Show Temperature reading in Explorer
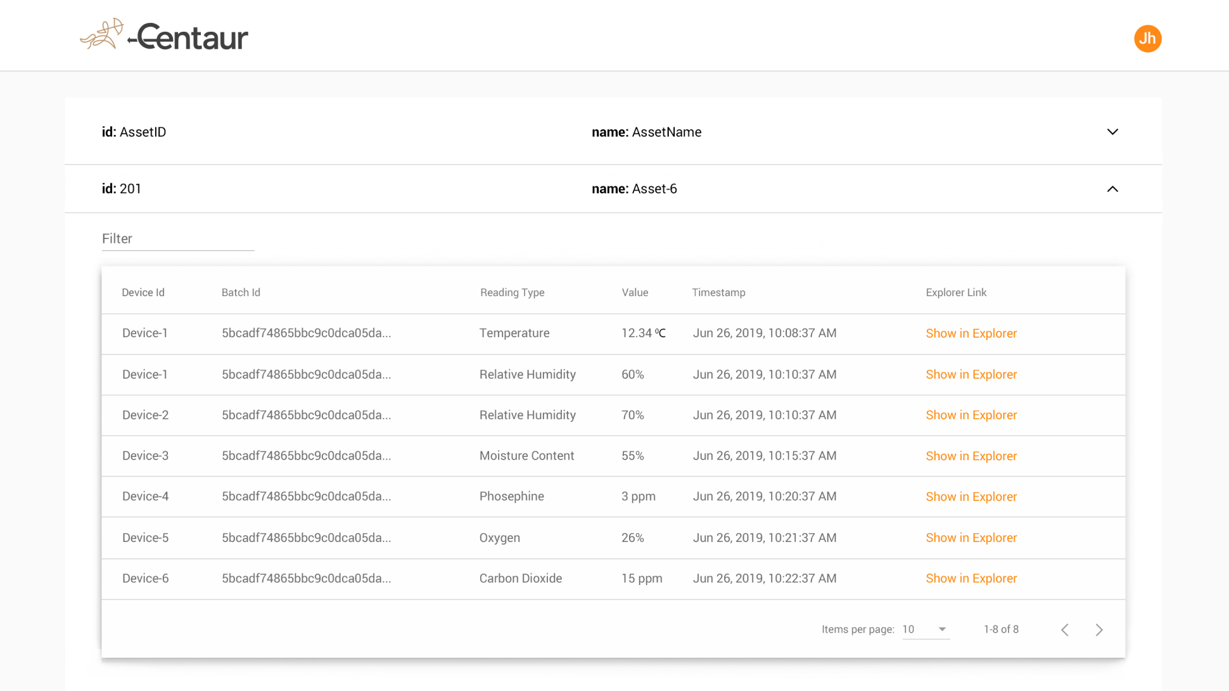Screen dimensions: 1229x691 point(971,333)
